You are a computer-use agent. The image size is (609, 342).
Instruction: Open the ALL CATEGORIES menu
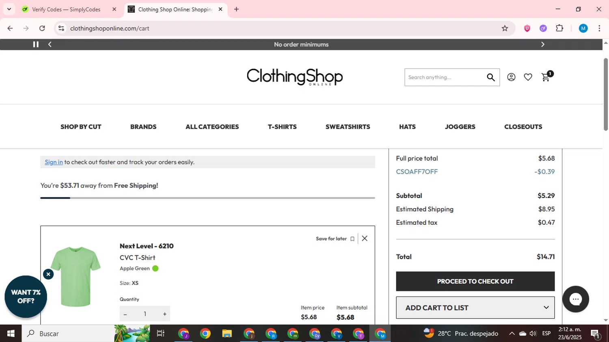[212, 127]
